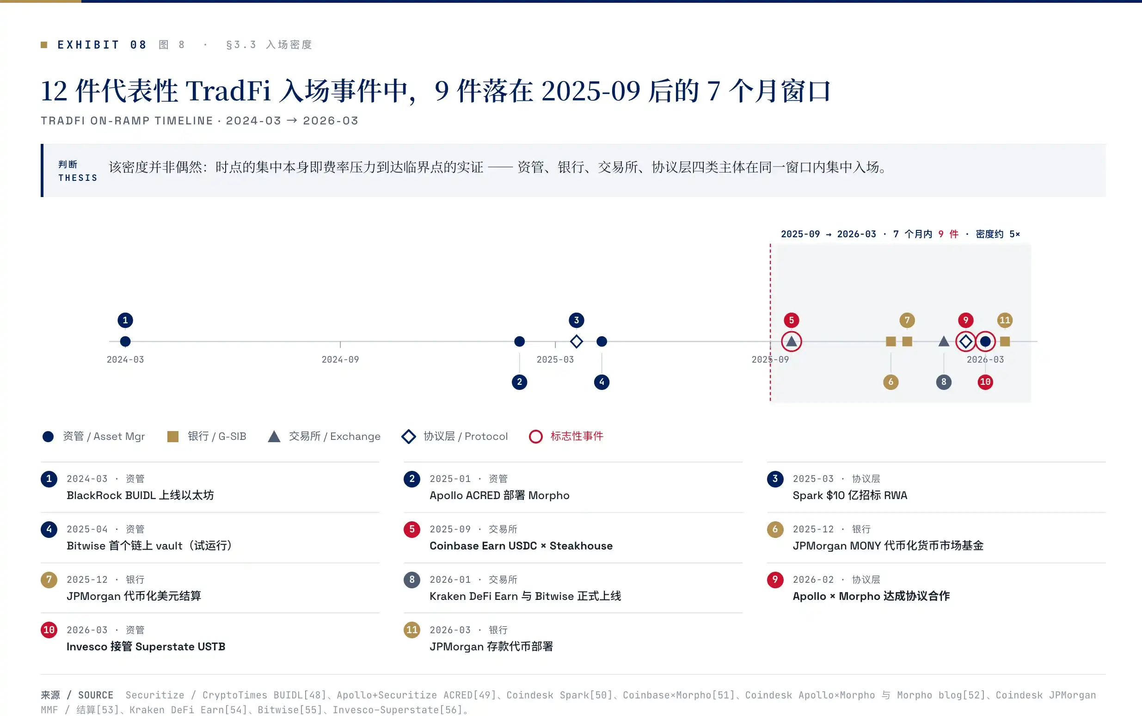Select the gold square G-SIB legend icon
Screen dimensions: 1142x716
[173, 437]
